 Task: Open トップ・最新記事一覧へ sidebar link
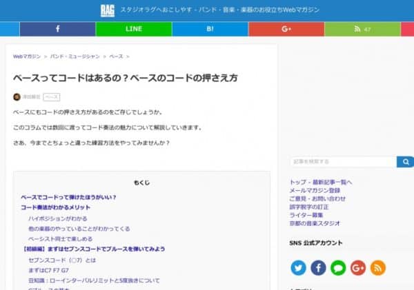tap(321, 182)
